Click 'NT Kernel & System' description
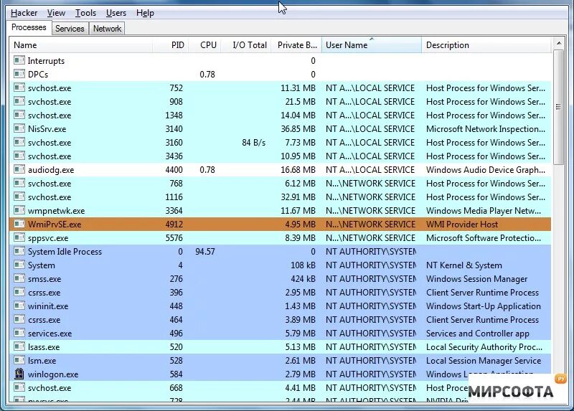The height and width of the screenshot is (411, 574). point(464,265)
